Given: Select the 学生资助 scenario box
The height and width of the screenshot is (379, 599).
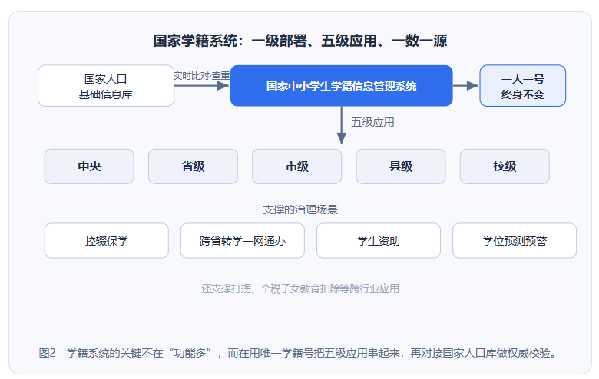Looking at the screenshot, I should tap(379, 241).
